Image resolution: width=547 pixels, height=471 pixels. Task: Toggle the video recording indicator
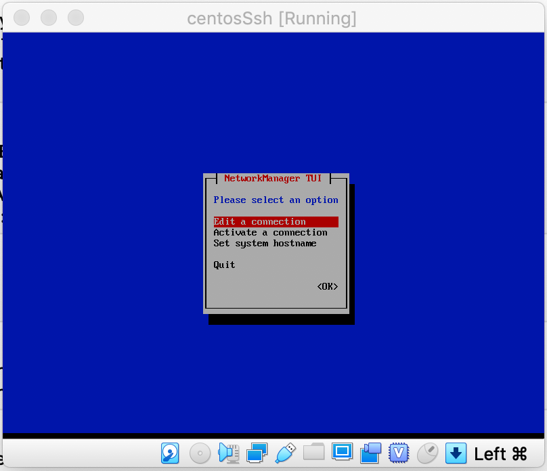click(x=370, y=453)
